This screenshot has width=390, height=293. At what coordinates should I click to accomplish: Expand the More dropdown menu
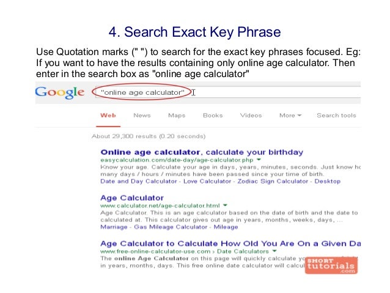290,116
